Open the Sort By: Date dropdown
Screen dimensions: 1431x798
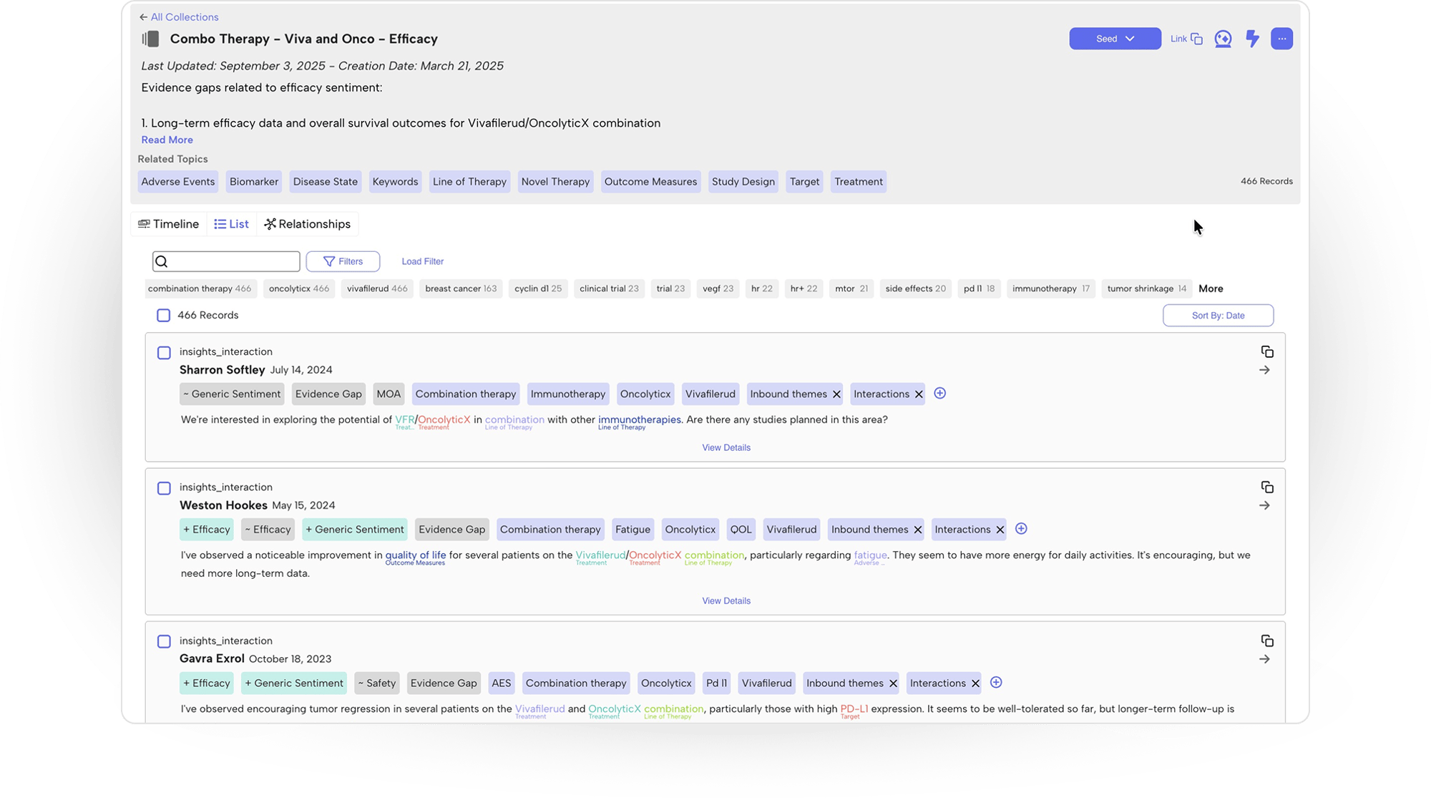pos(1217,316)
